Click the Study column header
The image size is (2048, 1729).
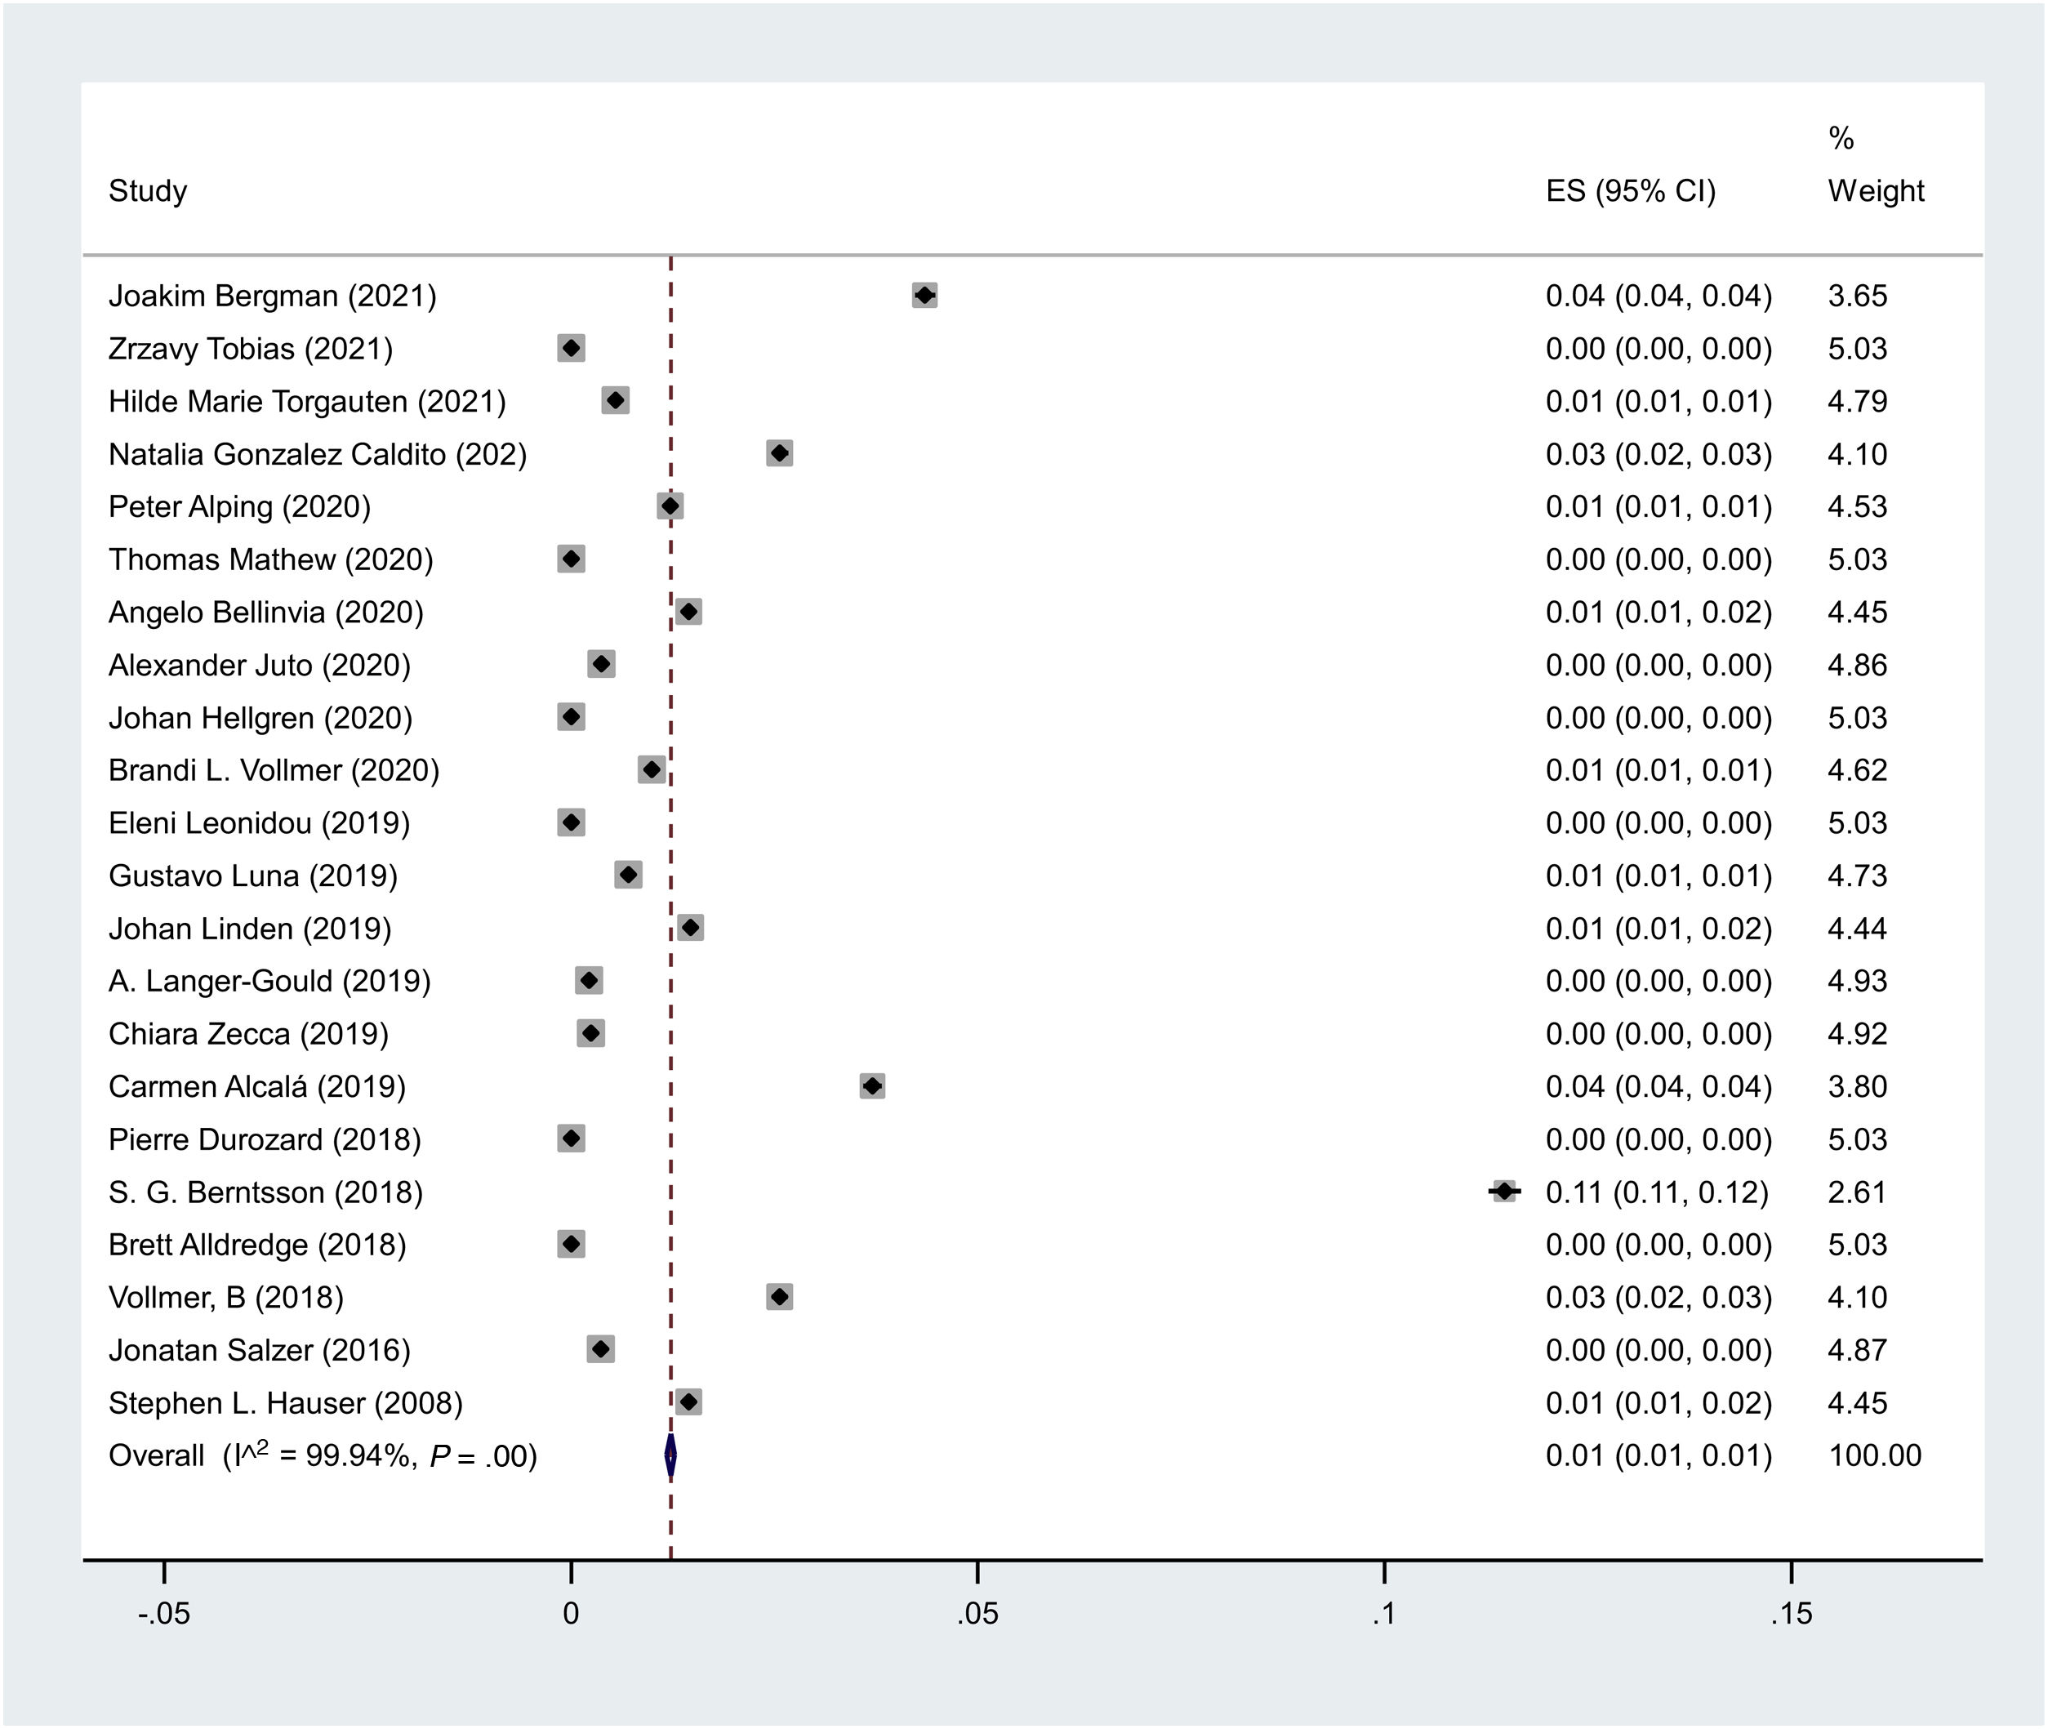(148, 190)
